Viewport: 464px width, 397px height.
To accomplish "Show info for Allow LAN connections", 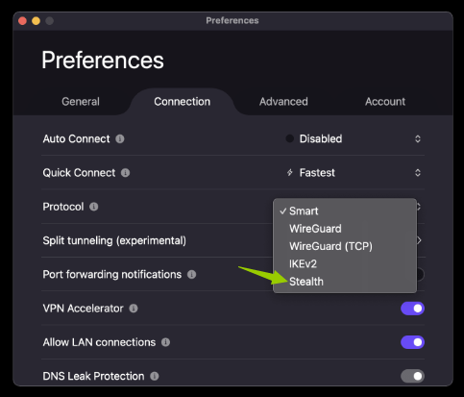I will [165, 342].
